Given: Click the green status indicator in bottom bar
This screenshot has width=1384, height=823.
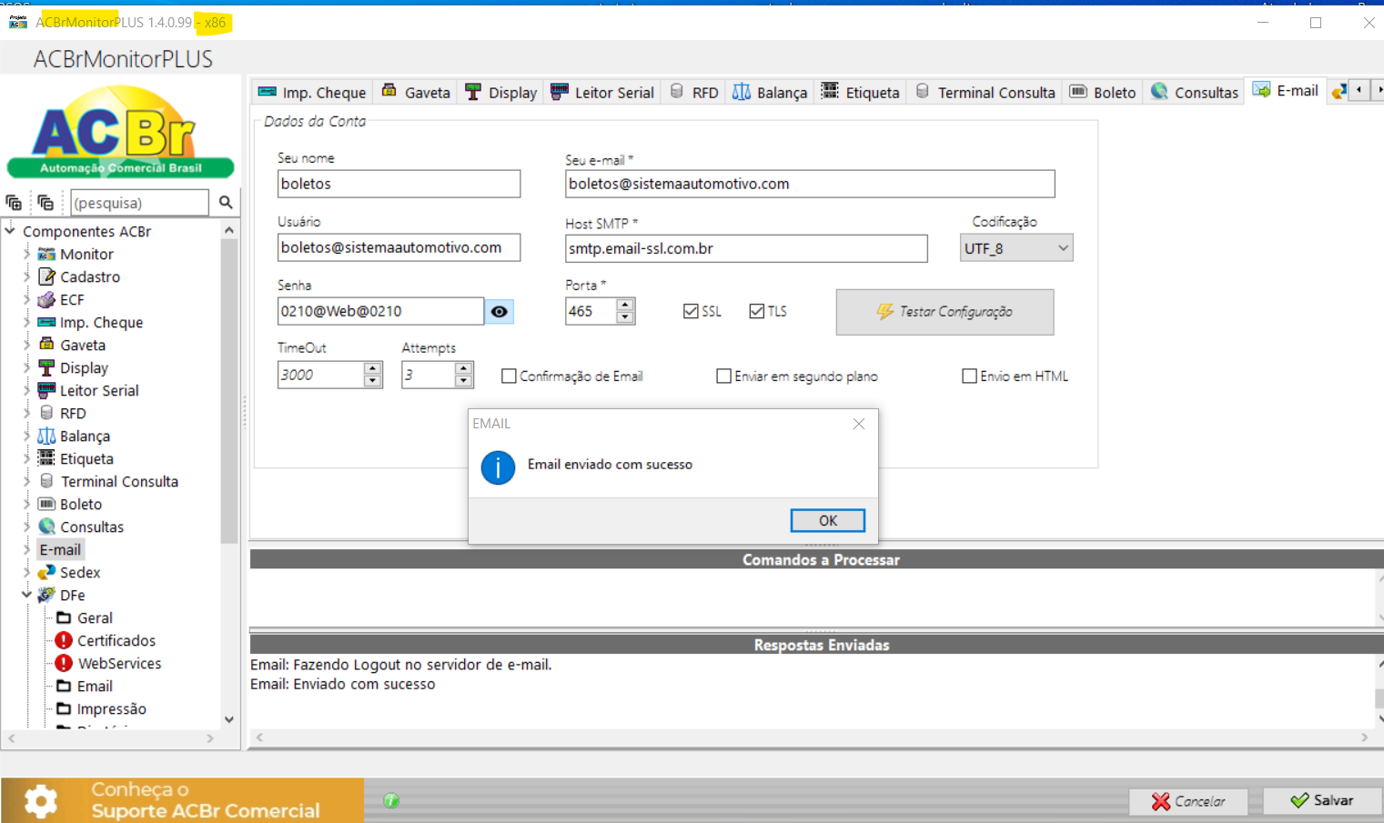Looking at the screenshot, I should tap(391, 800).
